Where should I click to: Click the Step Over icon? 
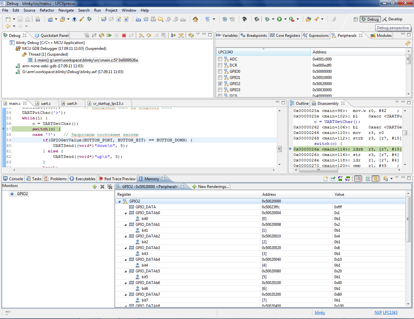point(149,35)
